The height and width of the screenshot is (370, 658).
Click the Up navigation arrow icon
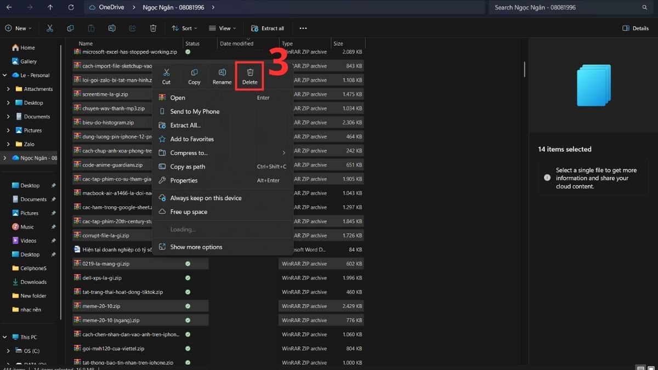coord(50,8)
